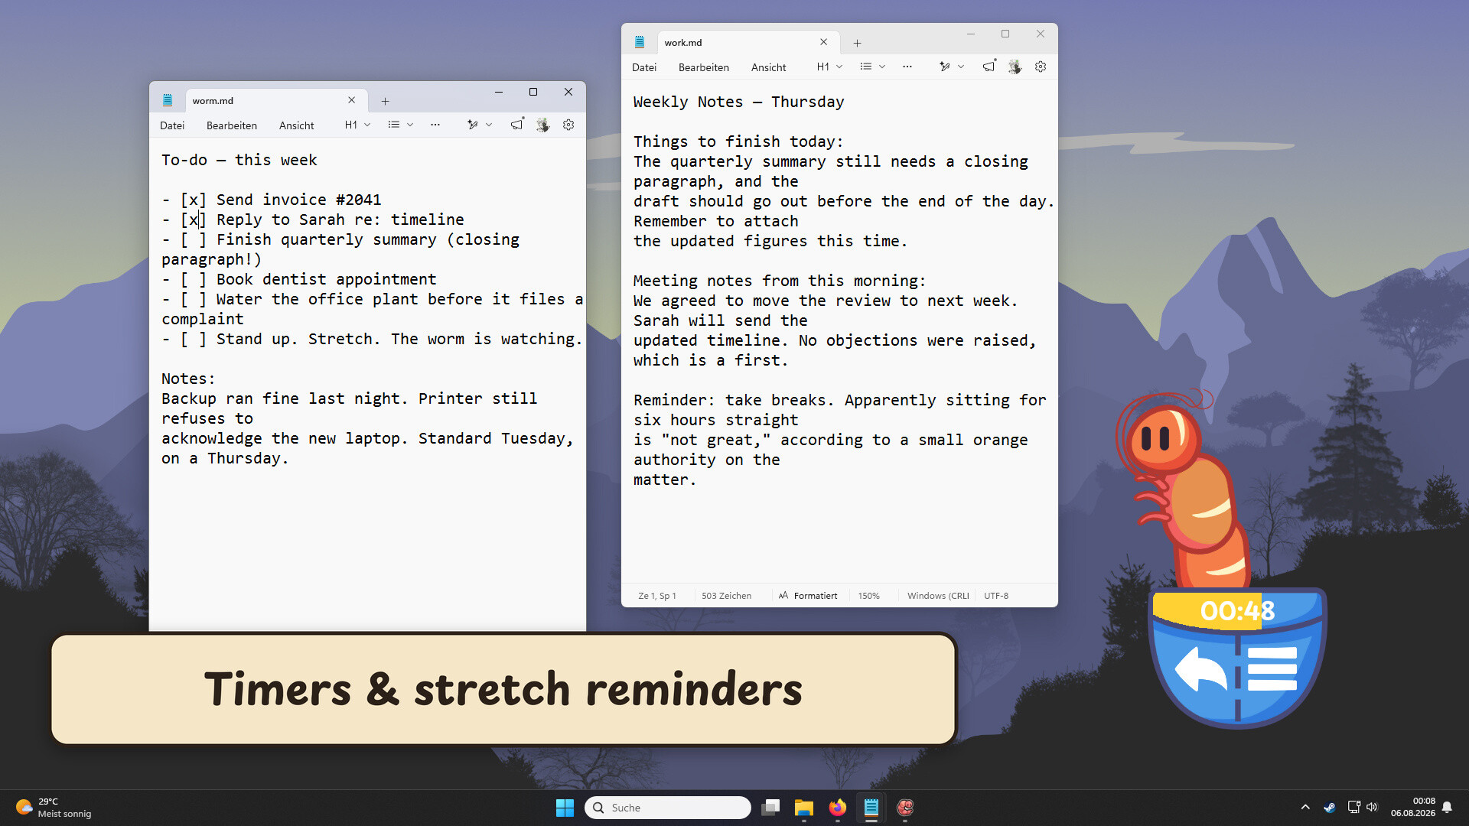This screenshot has height=826, width=1469.
Task: Show hidden system tray icons
Action: (1305, 808)
